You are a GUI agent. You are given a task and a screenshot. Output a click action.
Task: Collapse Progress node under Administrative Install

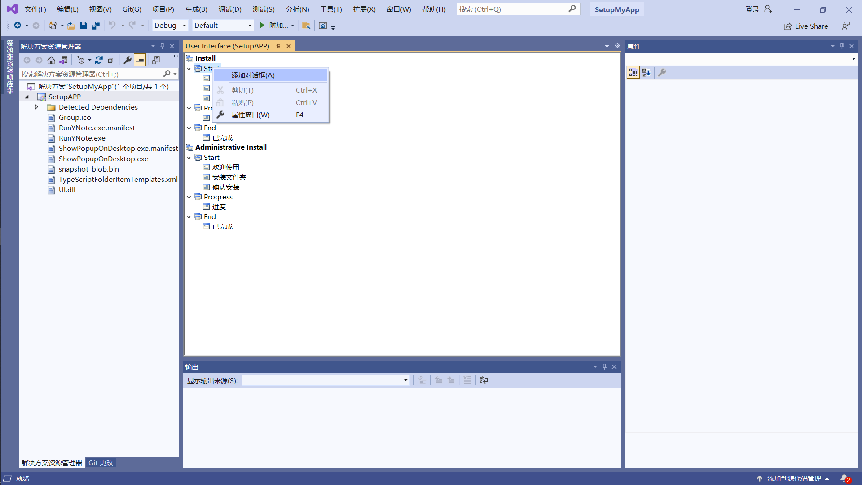[x=189, y=197]
